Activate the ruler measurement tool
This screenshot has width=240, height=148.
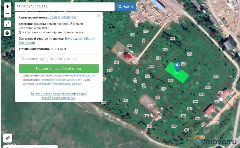pyautogui.click(x=8, y=138)
